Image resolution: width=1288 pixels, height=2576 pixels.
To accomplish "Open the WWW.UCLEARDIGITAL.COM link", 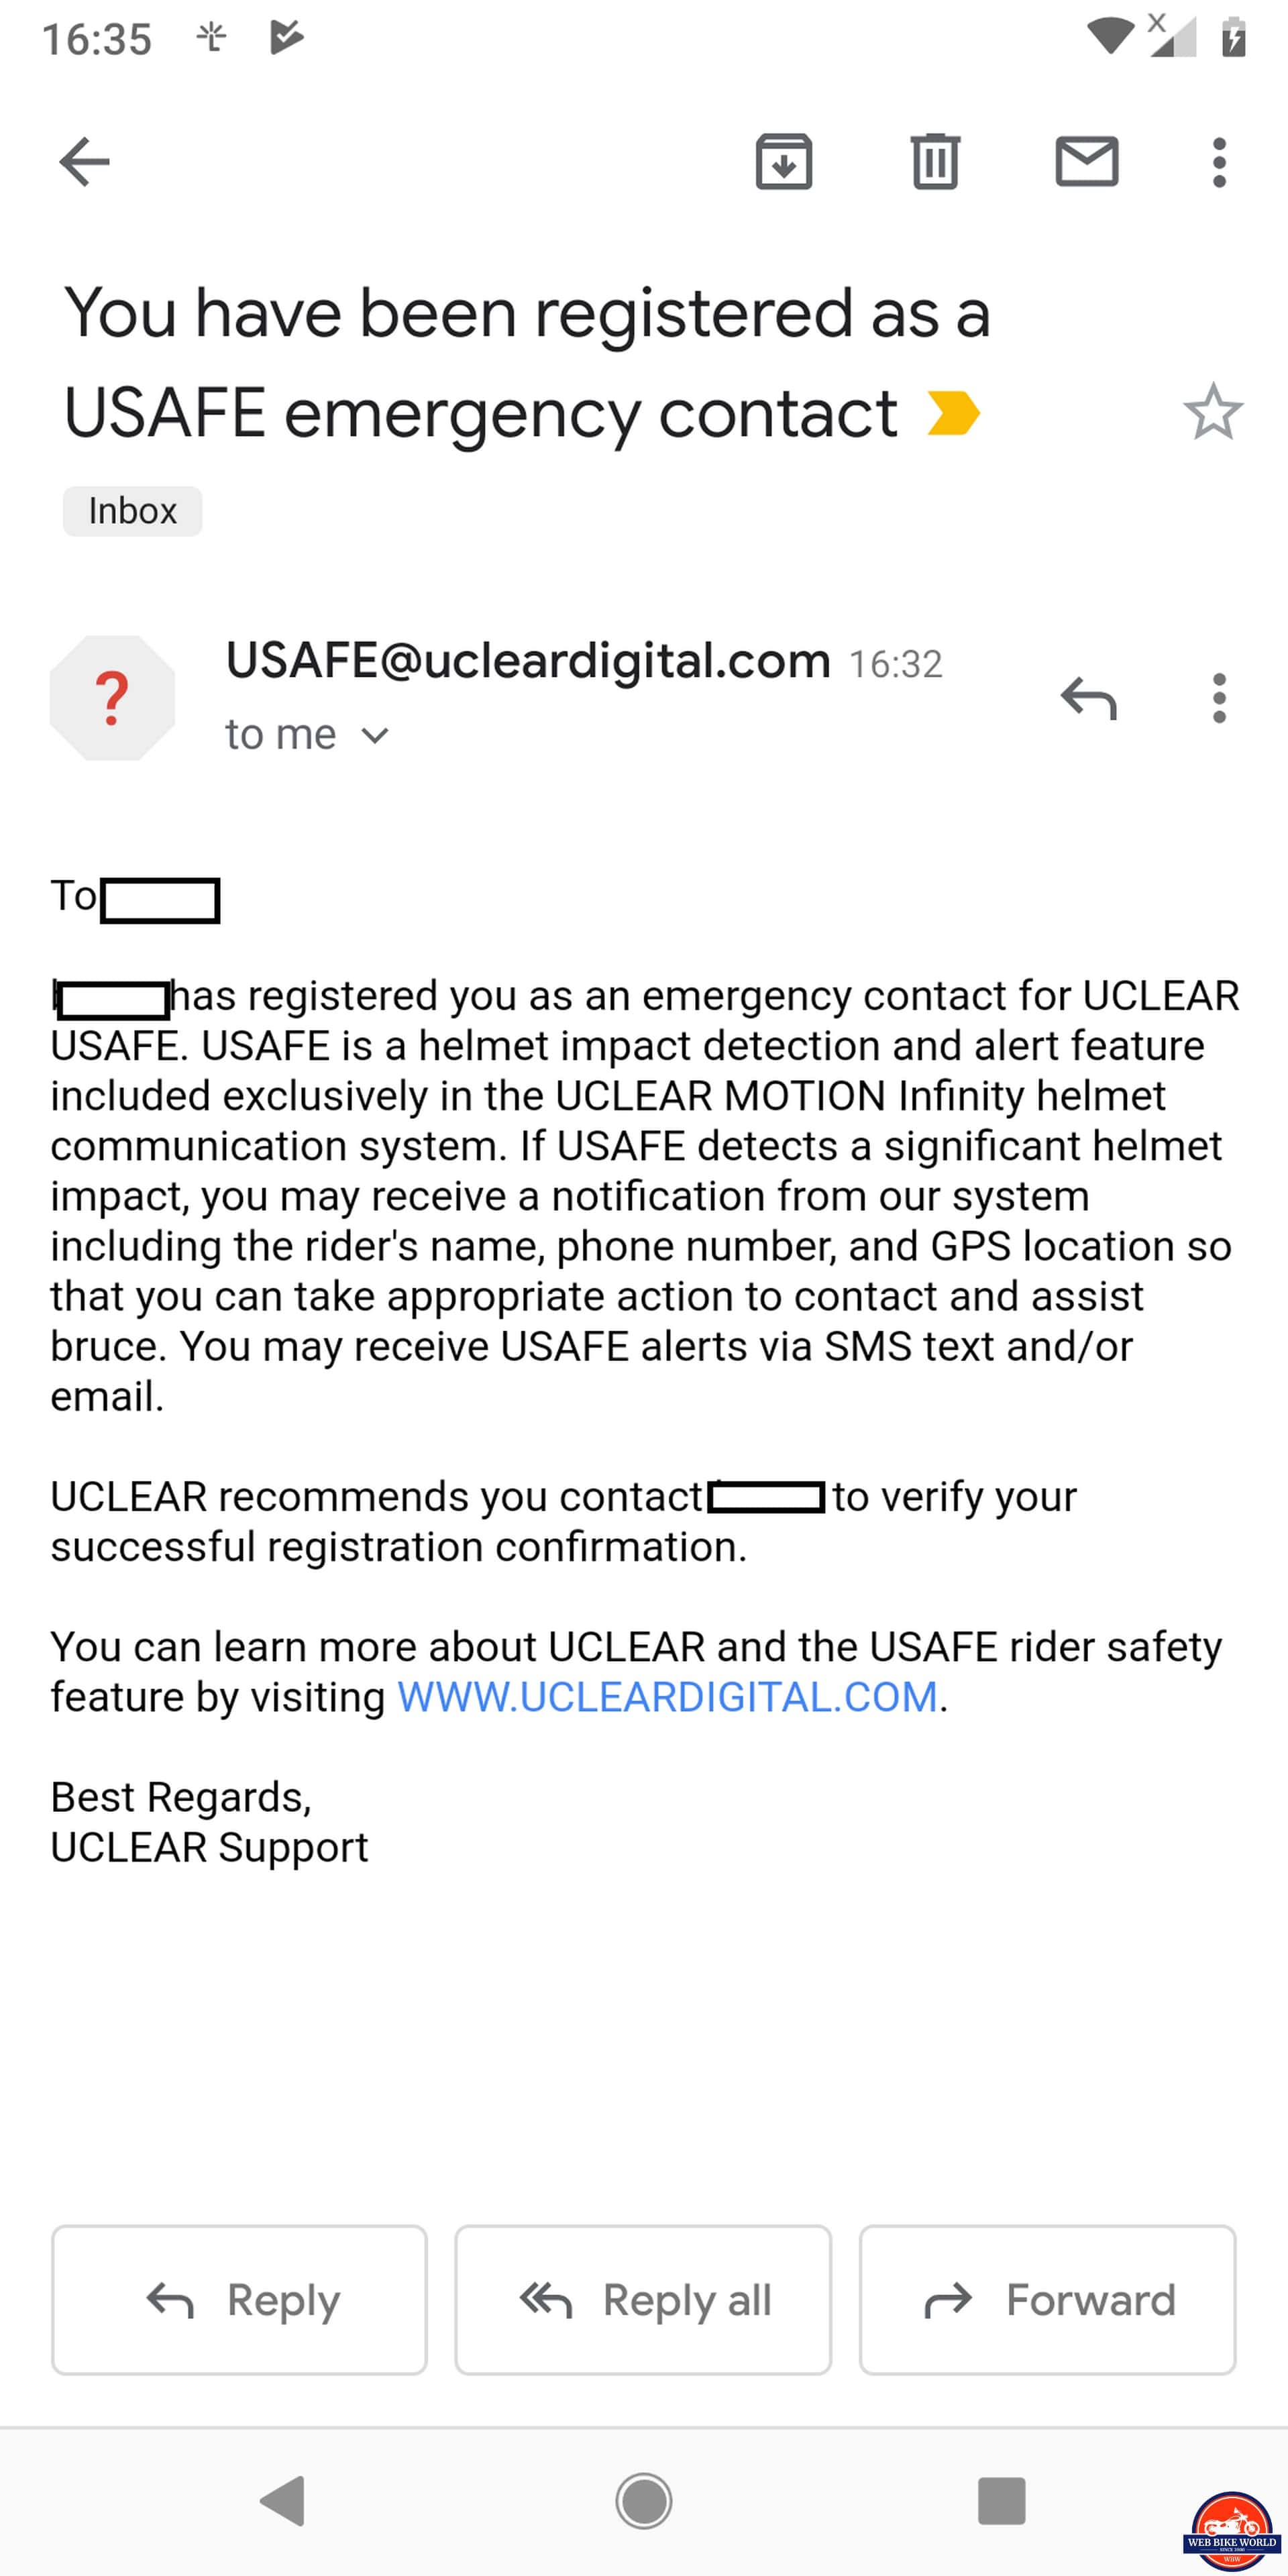I will pyautogui.click(x=667, y=1697).
